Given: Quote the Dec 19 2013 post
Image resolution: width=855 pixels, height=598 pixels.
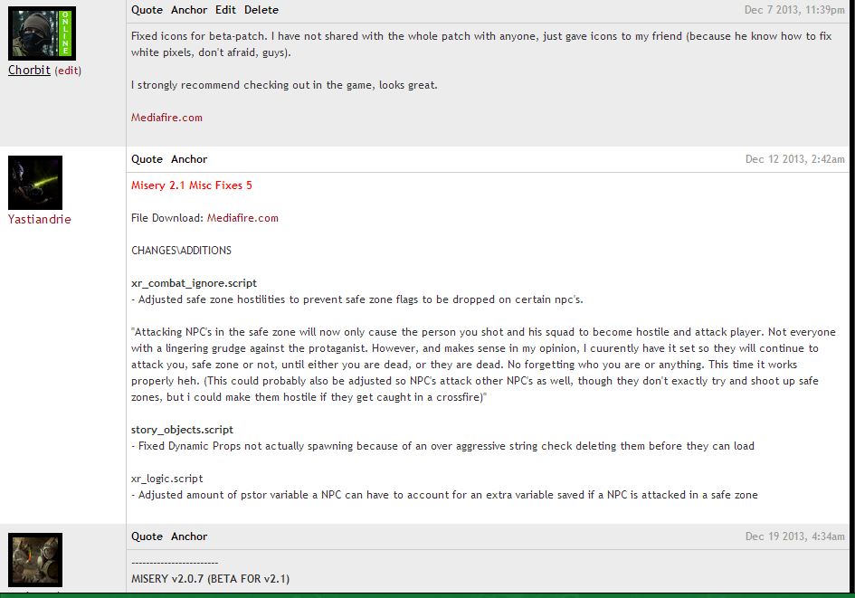Looking at the screenshot, I should coord(147,536).
